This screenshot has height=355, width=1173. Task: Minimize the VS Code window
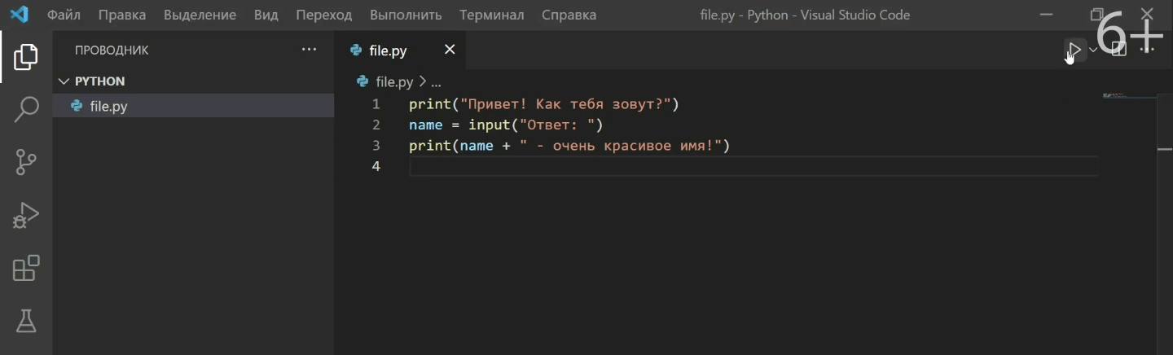pyautogui.click(x=1047, y=15)
